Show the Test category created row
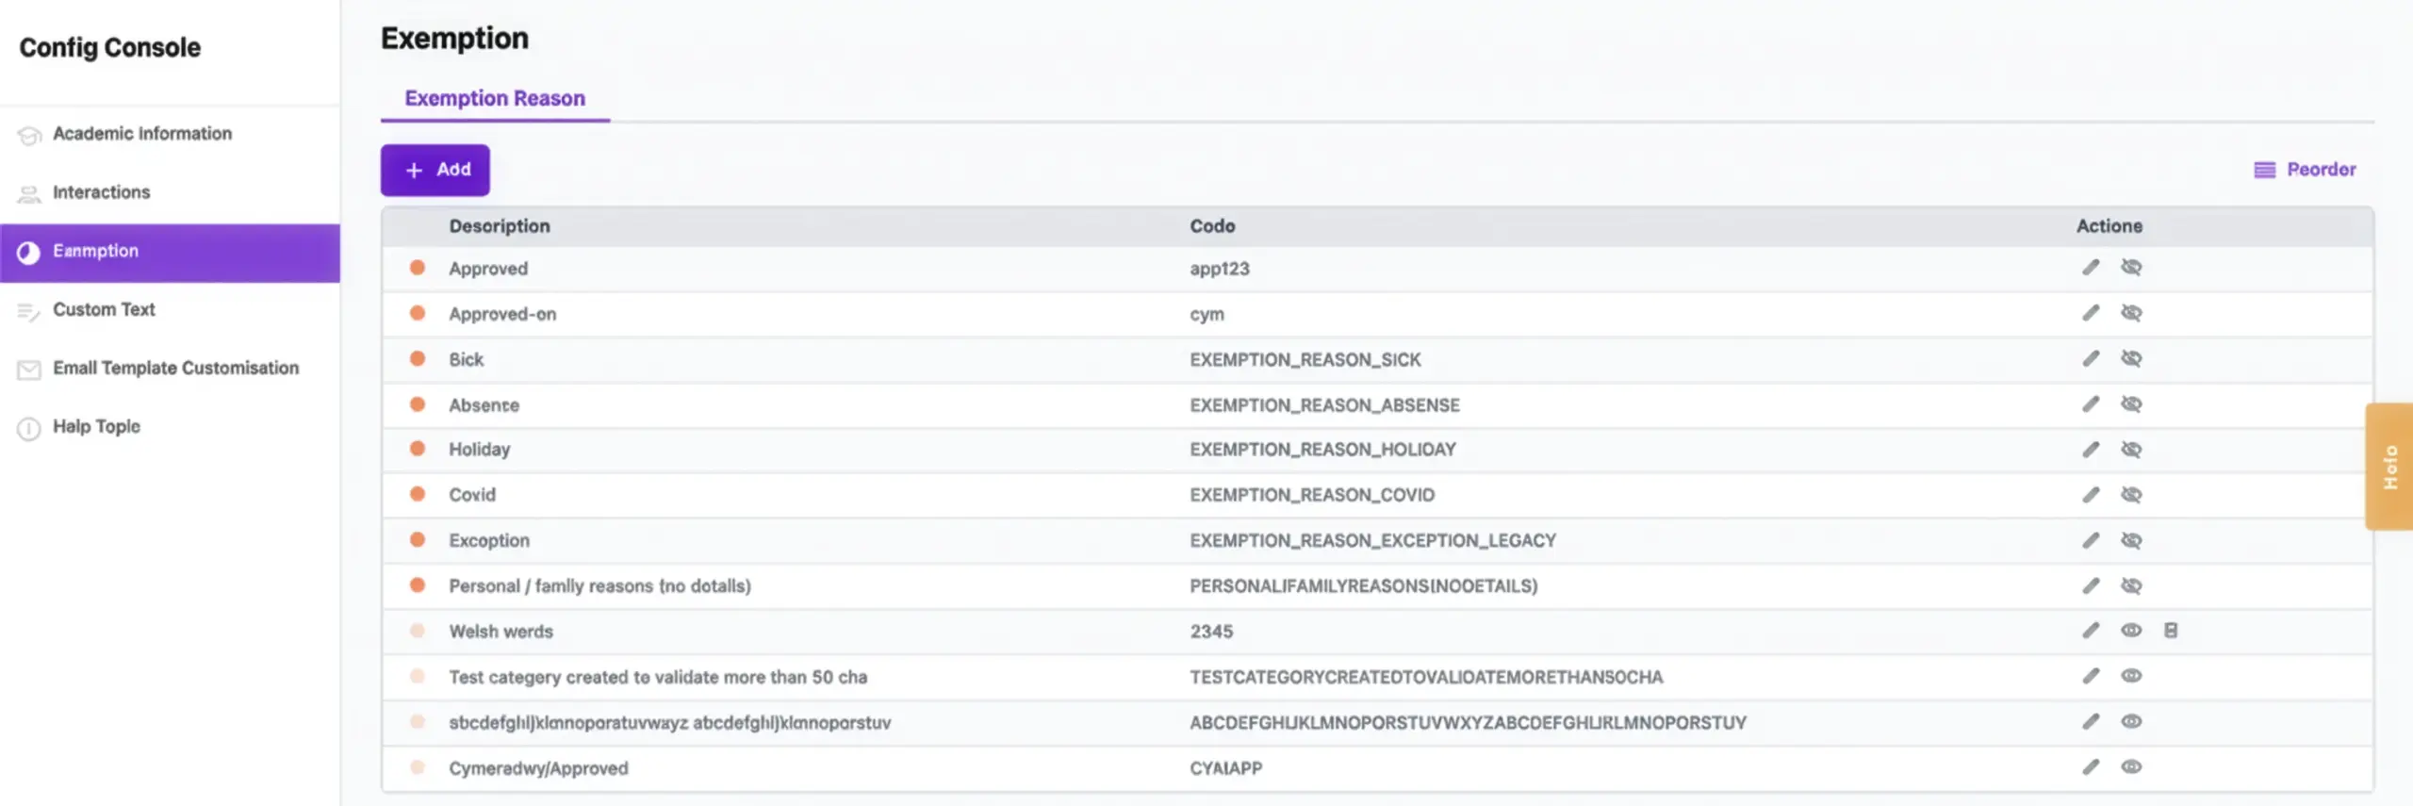This screenshot has height=806, width=2413. pyautogui.click(x=2131, y=676)
